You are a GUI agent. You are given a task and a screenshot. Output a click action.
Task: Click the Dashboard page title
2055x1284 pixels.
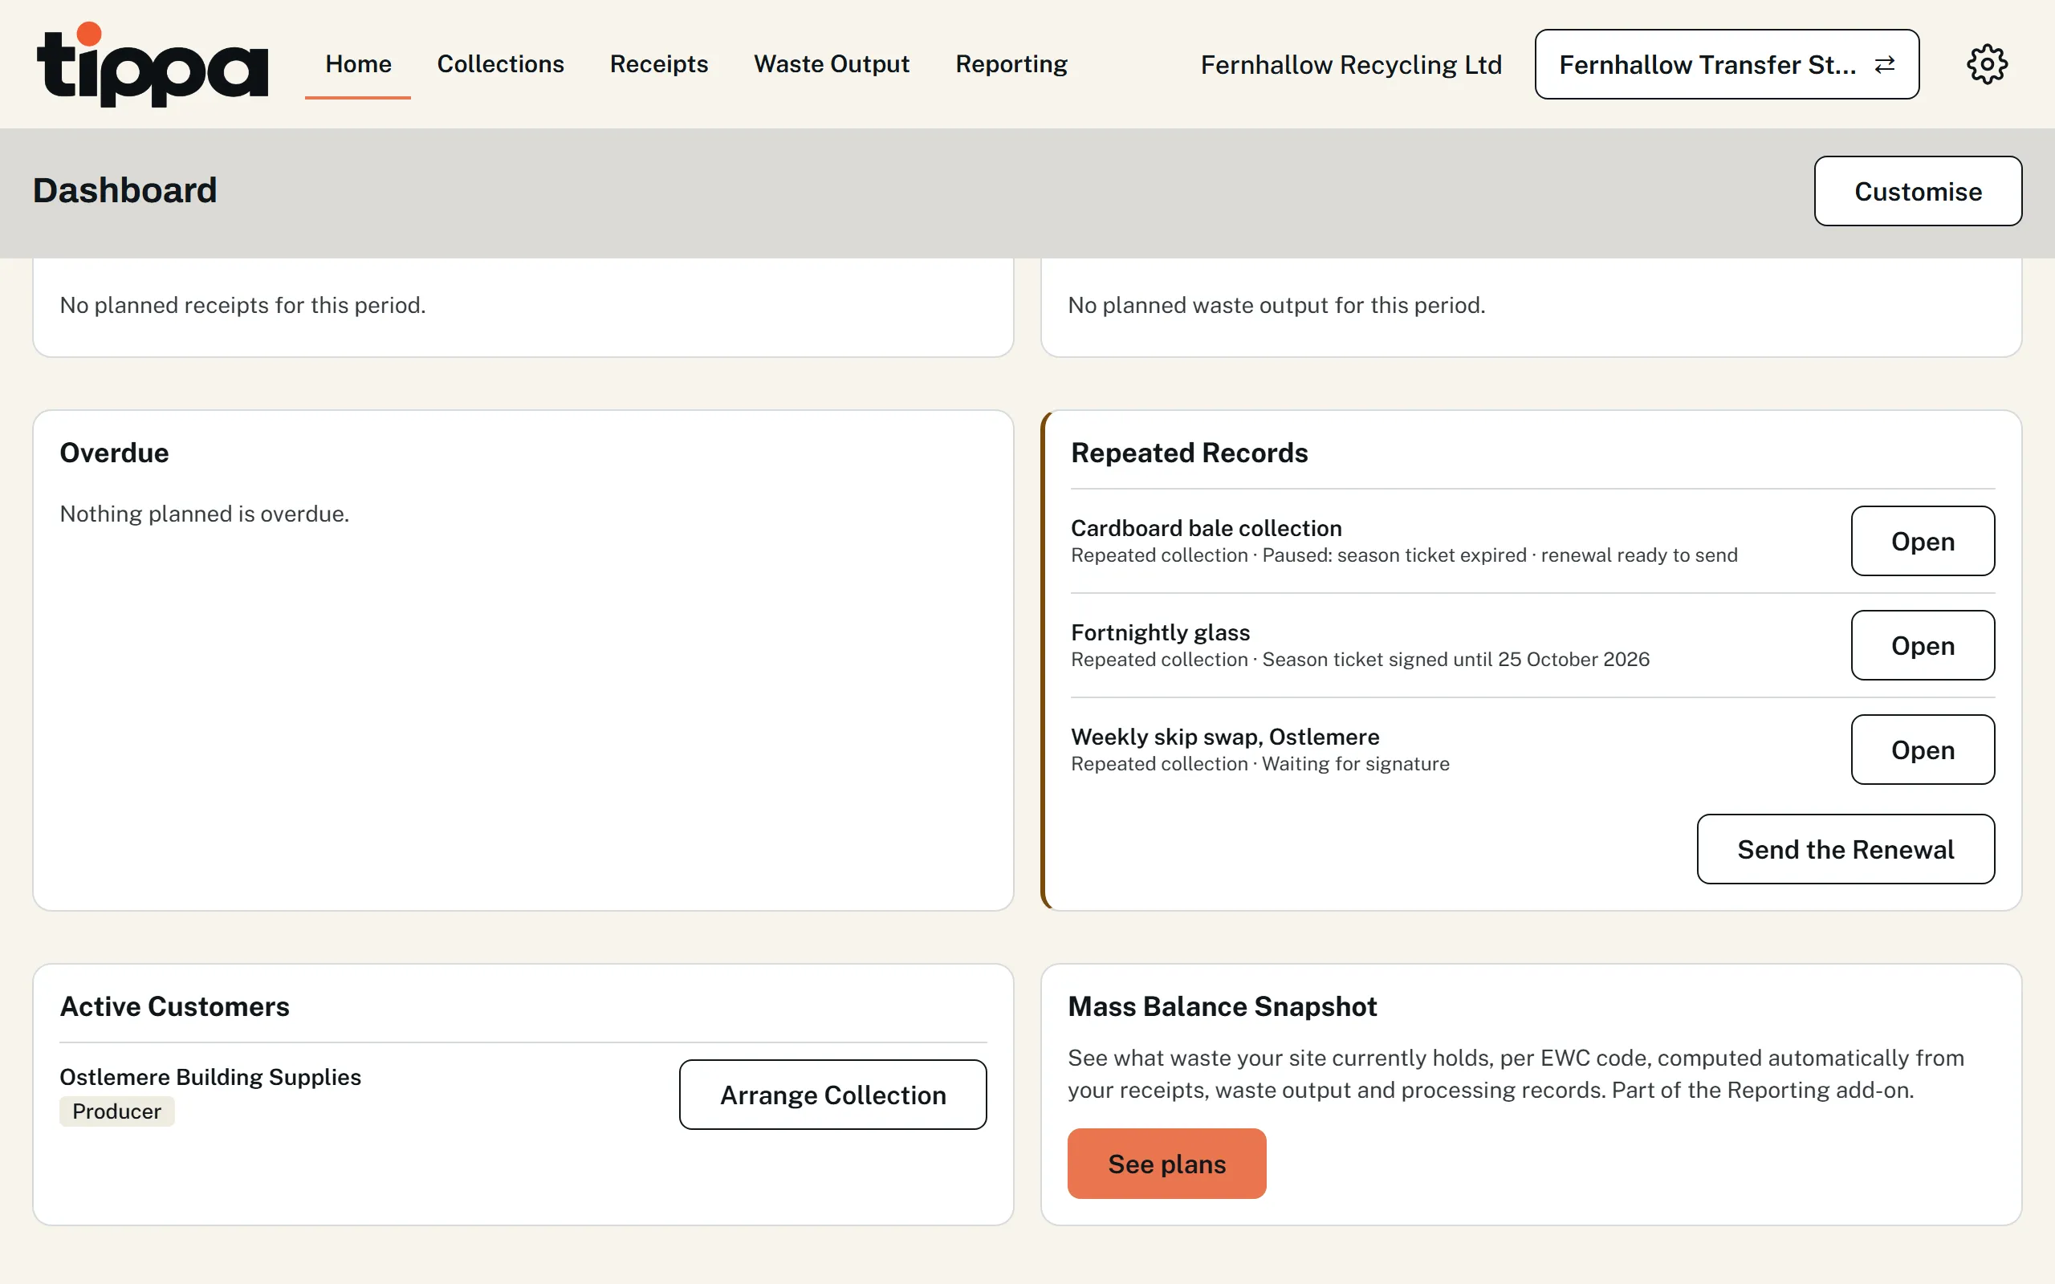point(125,190)
